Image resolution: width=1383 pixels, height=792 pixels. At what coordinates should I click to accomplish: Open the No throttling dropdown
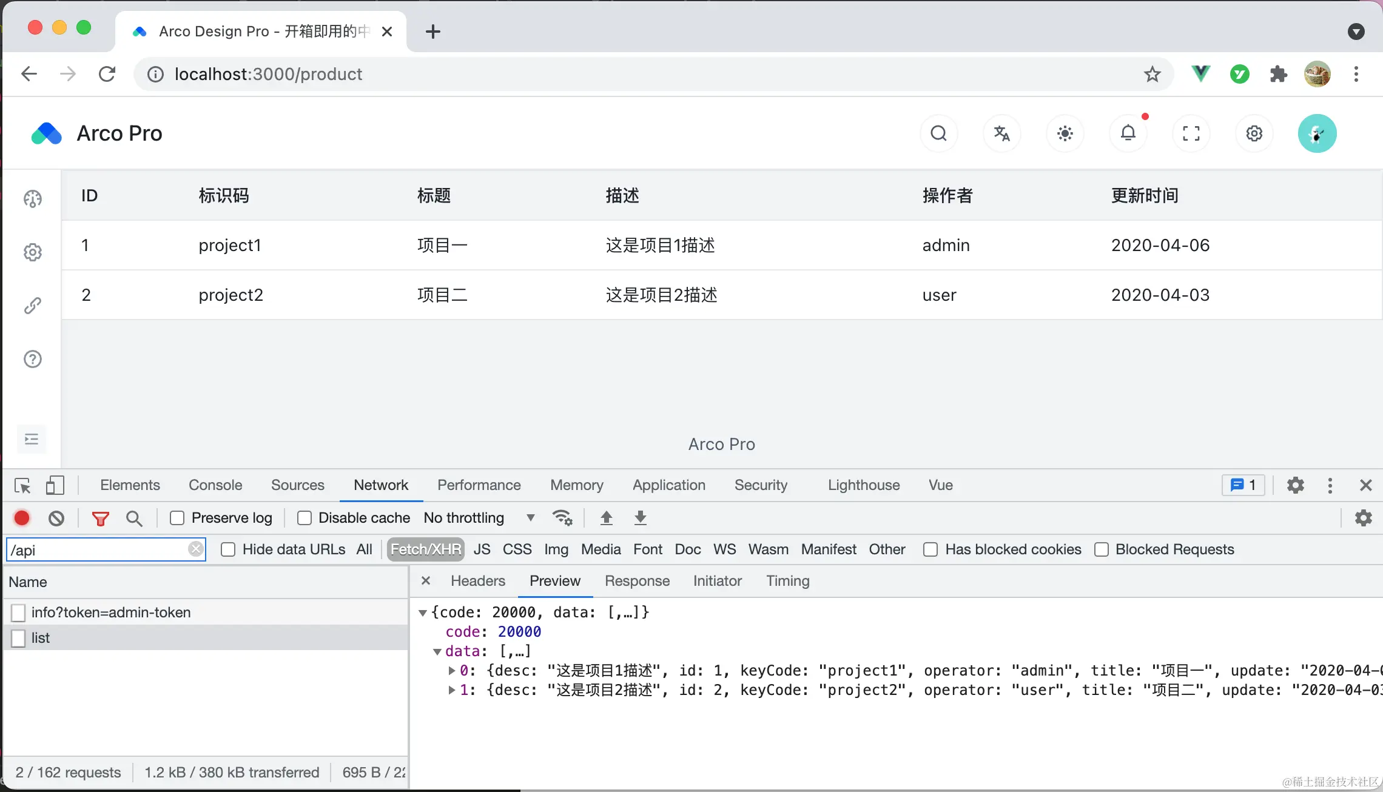coord(479,518)
